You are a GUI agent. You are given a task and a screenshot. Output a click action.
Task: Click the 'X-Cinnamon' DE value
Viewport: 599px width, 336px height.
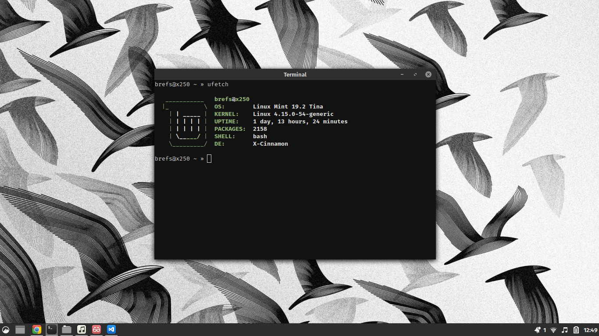pyautogui.click(x=271, y=143)
